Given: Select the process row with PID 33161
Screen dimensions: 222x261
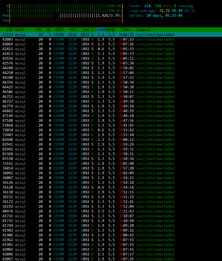Looking at the screenshot, I should click(111, 164).
